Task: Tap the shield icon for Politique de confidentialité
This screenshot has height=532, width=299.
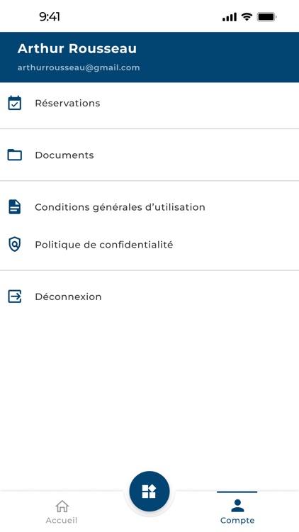Action: click(x=15, y=244)
